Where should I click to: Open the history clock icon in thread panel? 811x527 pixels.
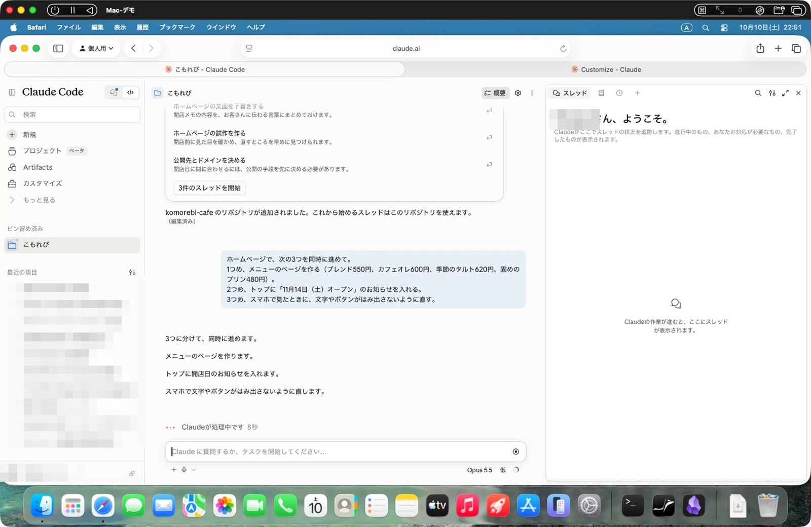coord(619,93)
